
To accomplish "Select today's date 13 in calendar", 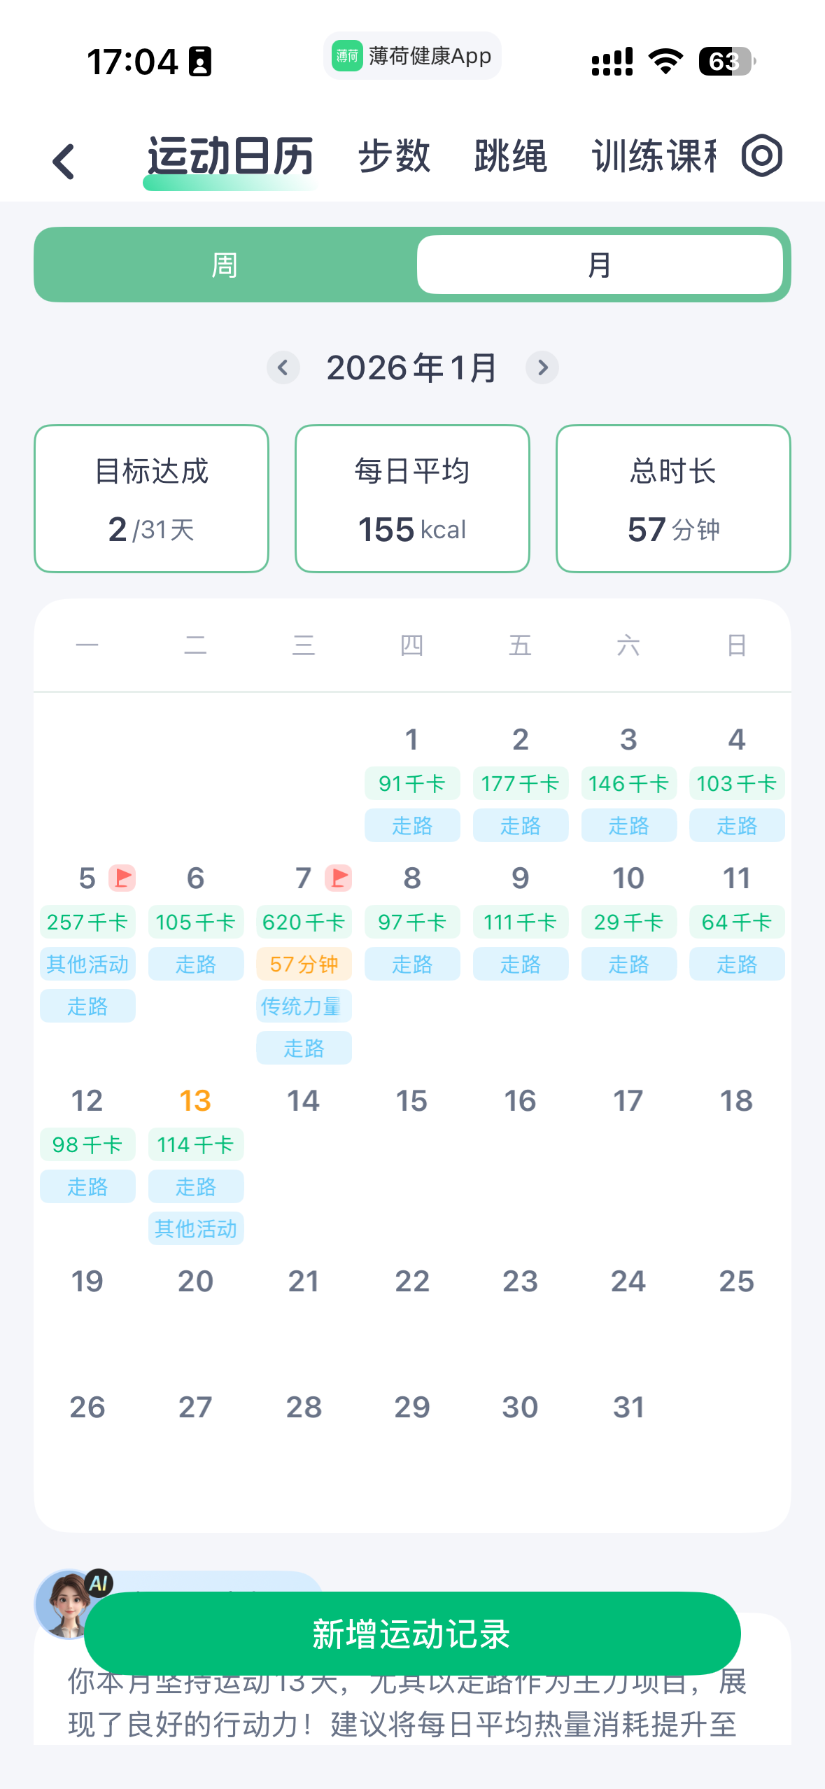I will [x=195, y=1101].
